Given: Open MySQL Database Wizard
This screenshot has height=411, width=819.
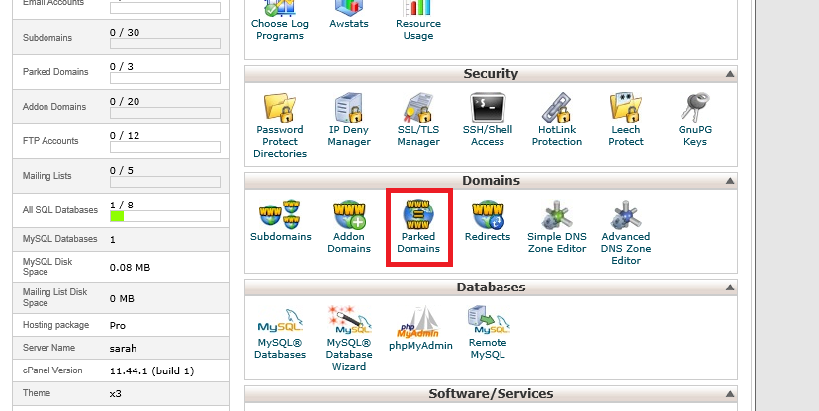Looking at the screenshot, I should 349,321.
